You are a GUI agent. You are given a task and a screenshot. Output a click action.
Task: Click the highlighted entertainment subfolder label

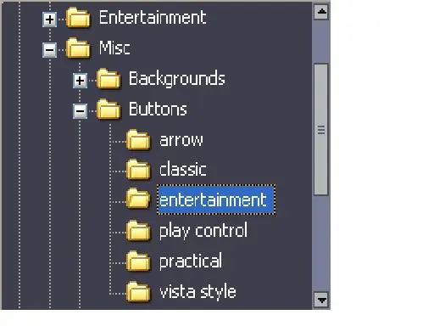click(216, 200)
